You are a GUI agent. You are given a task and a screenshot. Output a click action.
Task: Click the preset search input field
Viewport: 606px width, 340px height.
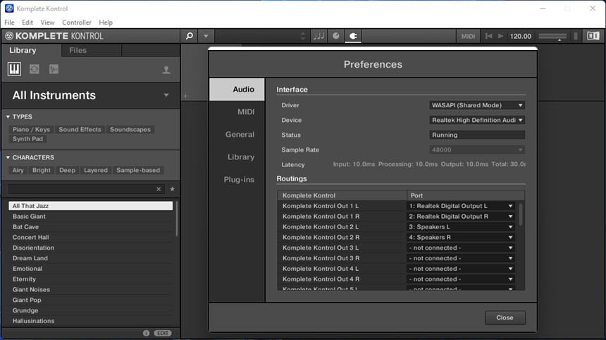(81, 189)
